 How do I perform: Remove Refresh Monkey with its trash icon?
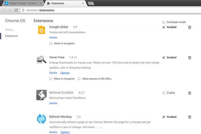(x=189, y=117)
